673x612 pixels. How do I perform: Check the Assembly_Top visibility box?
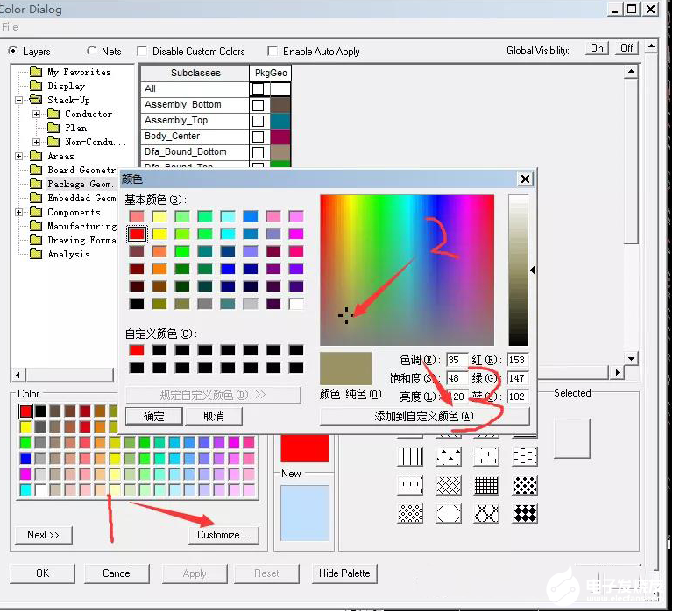pos(258,121)
